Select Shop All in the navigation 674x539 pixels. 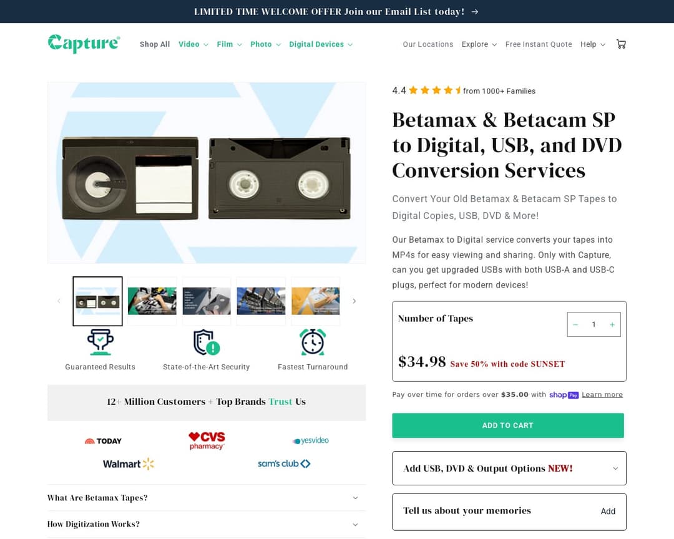tap(154, 44)
